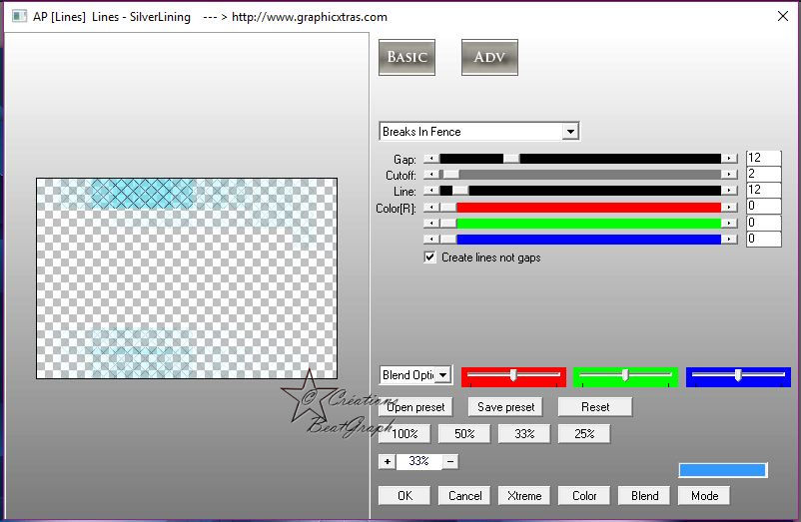Click OK to apply the filter
This screenshot has height=522, width=801.
point(404,495)
